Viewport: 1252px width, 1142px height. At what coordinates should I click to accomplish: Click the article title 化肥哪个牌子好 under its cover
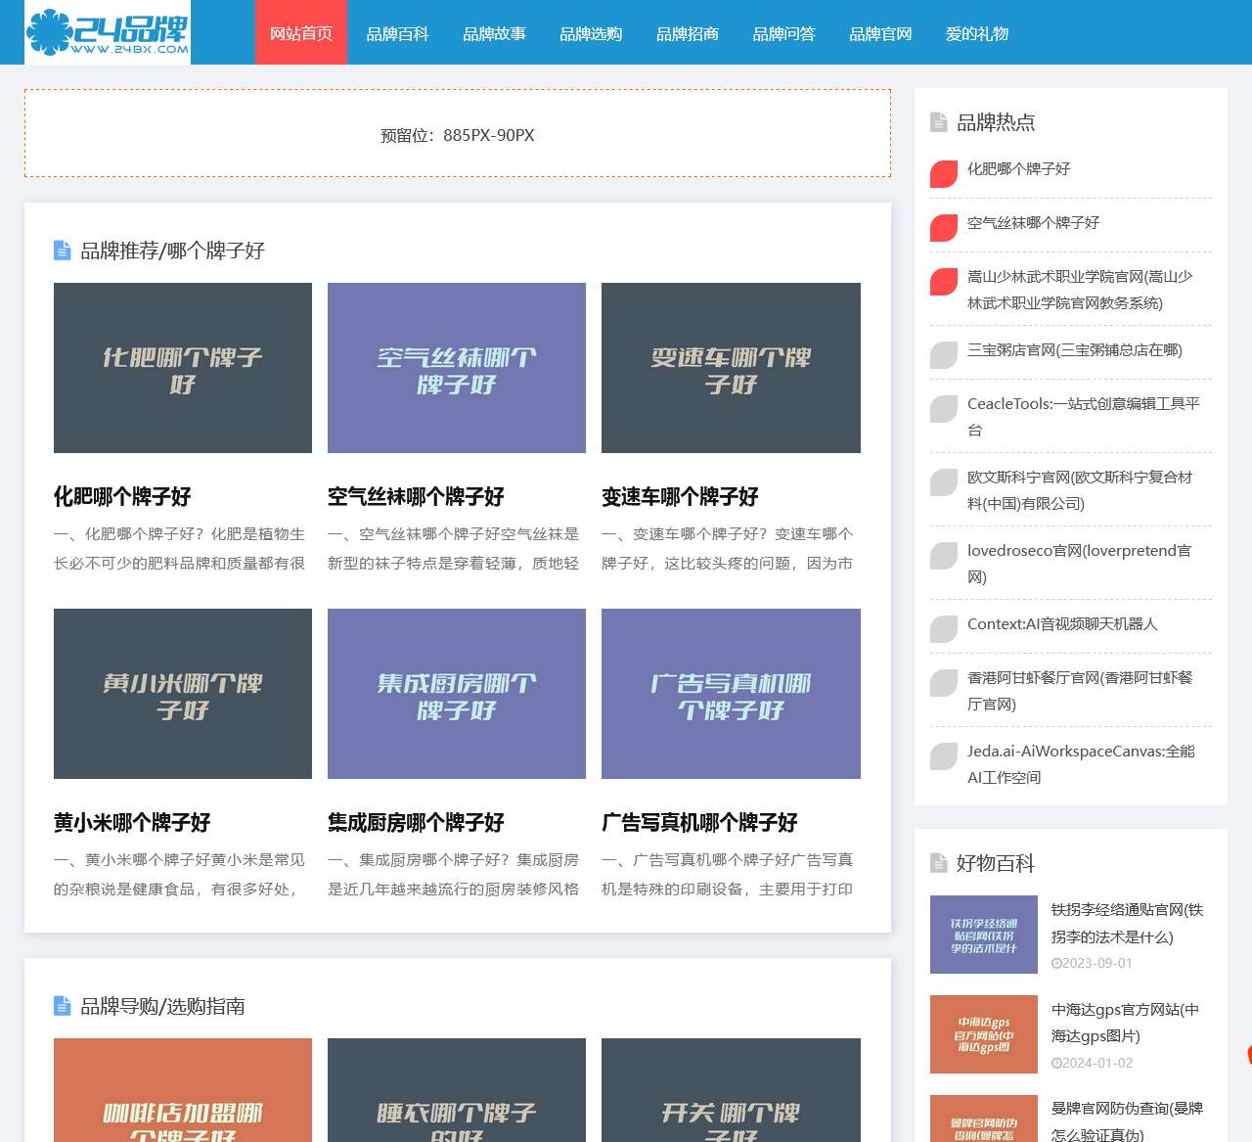pos(122,496)
